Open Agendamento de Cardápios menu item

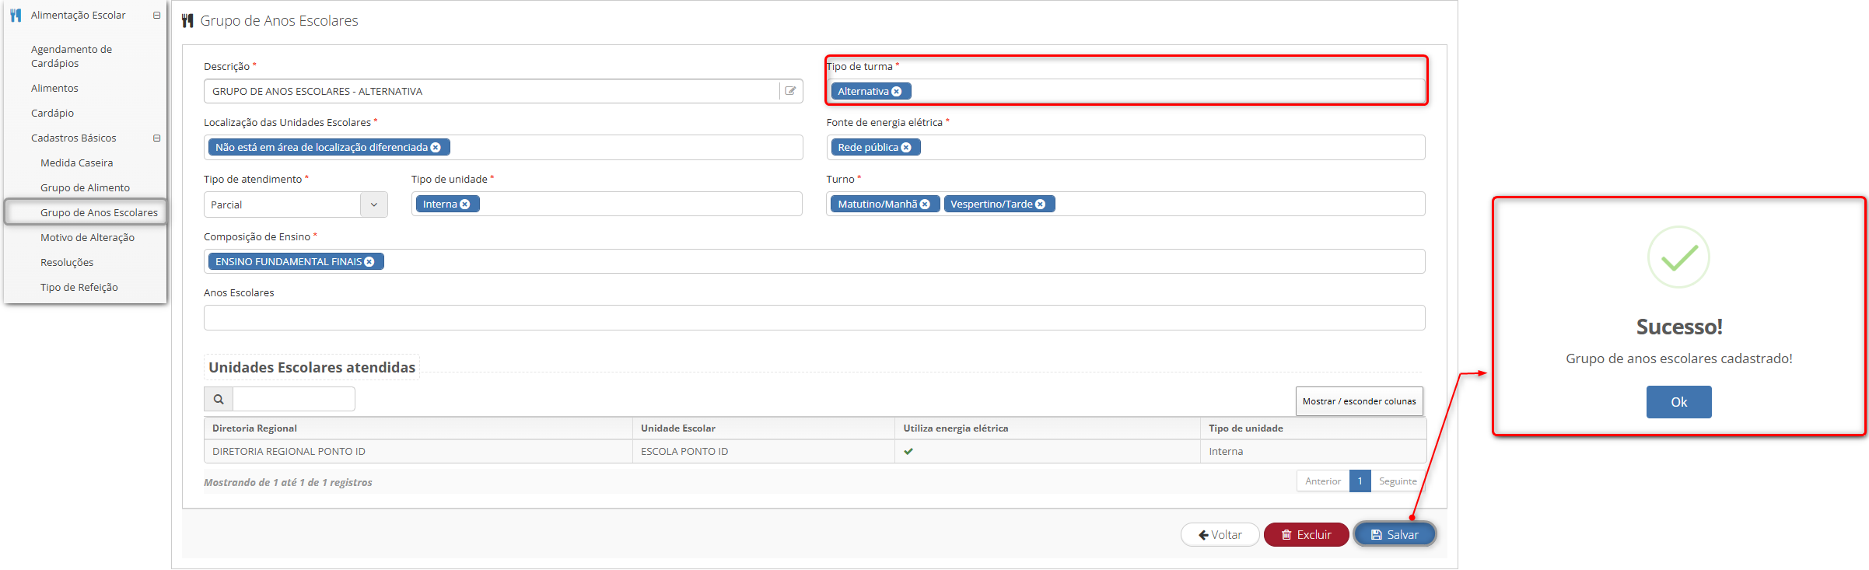point(72,56)
